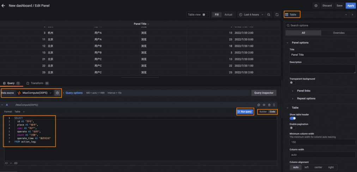Click the panel Title input field

322,55
